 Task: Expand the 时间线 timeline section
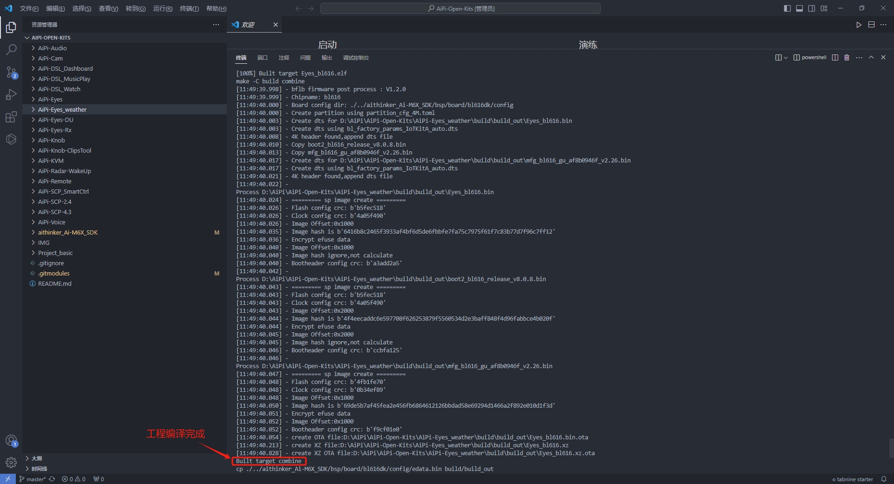tap(125, 469)
